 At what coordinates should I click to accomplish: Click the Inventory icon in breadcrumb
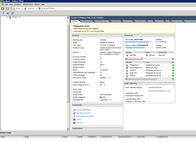coord(25,9)
